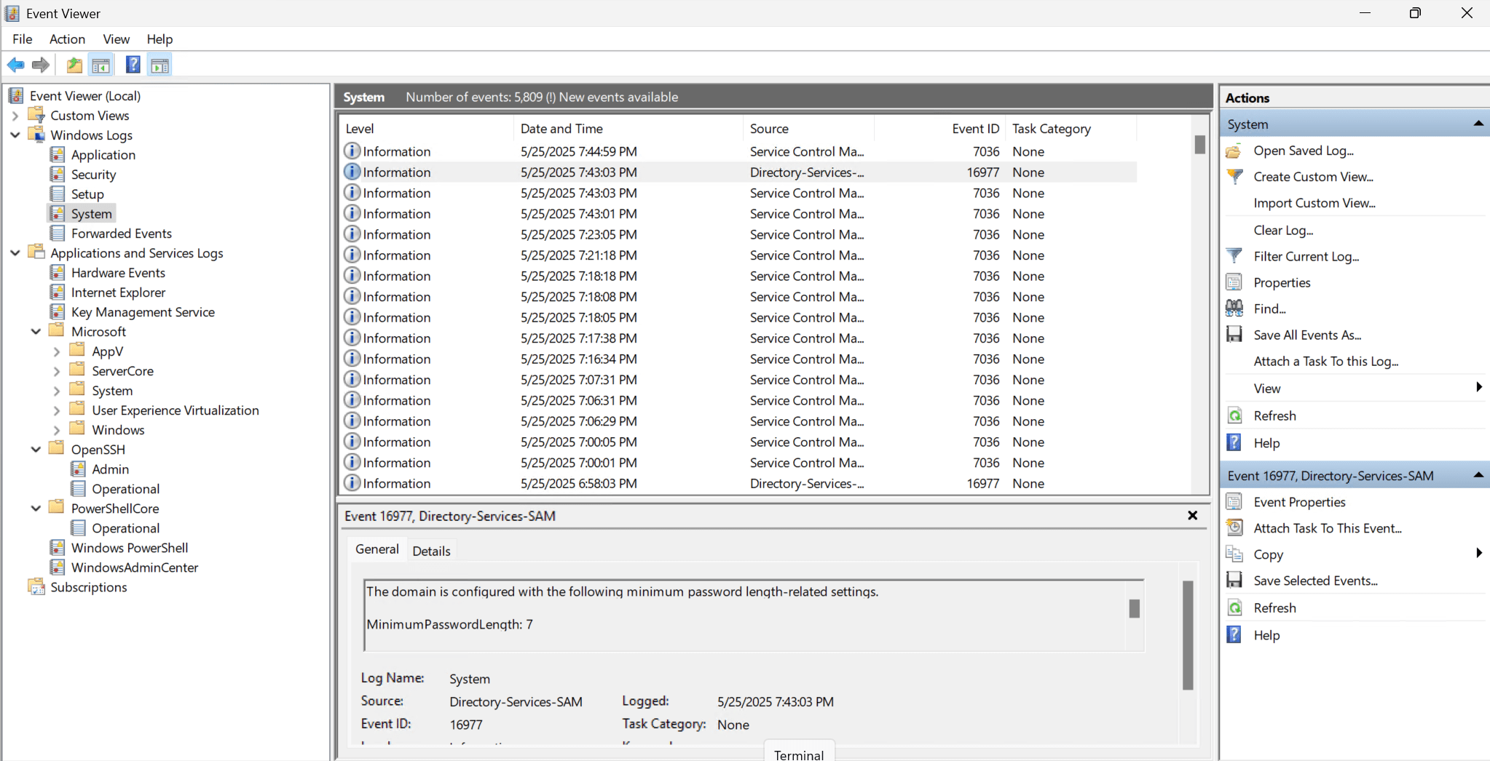Open the Action menu

(67, 39)
